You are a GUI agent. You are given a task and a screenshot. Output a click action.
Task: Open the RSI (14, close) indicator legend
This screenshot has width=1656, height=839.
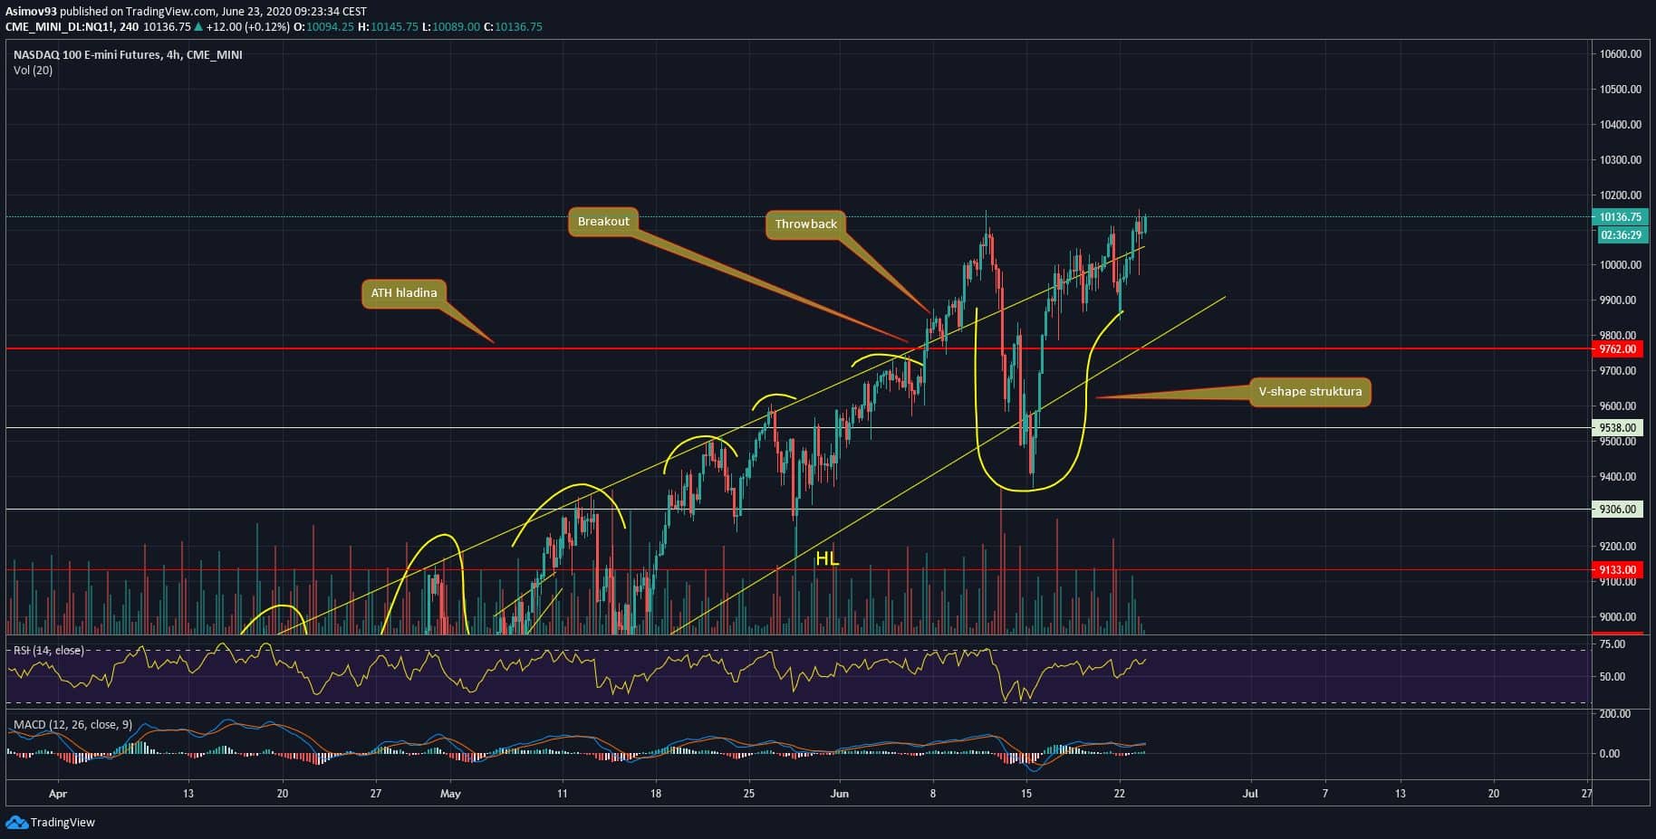pyautogui.click(x=49, y=651)
